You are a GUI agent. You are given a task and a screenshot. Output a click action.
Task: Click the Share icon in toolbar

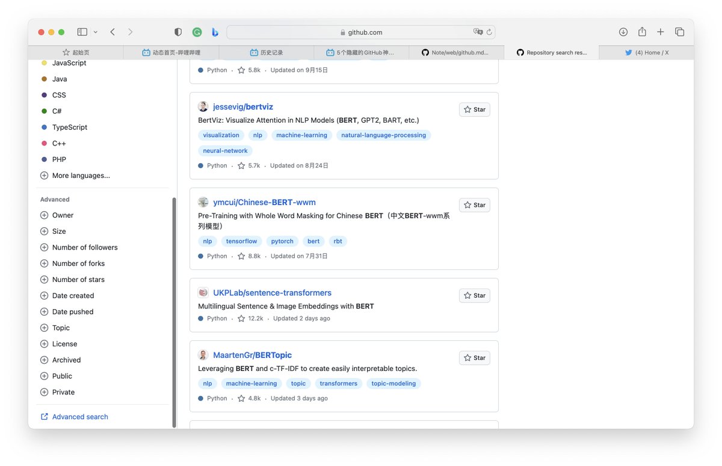(x=642, y=32)
